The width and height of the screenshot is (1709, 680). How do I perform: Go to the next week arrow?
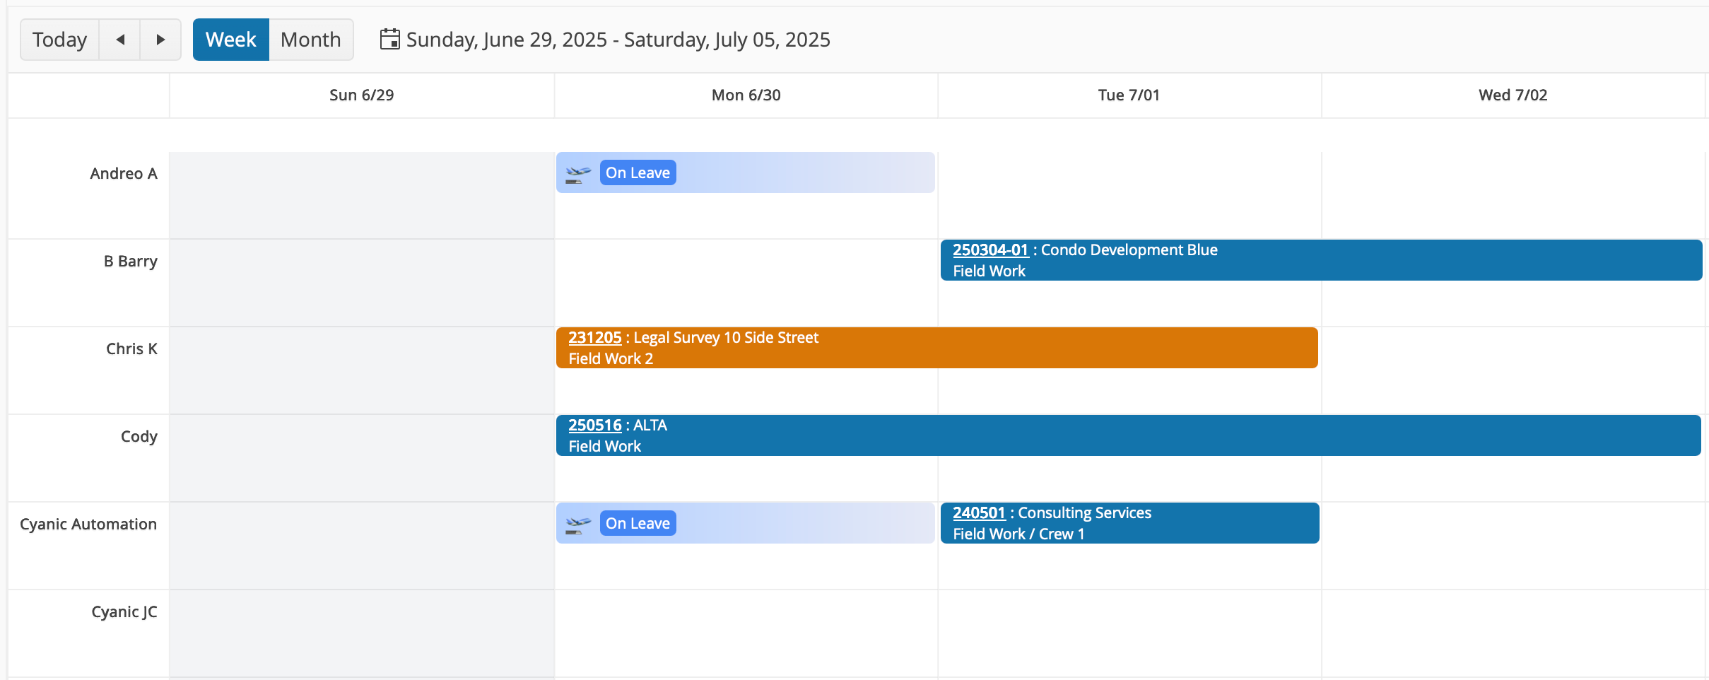pyautogui.click(x=160, y=40)
